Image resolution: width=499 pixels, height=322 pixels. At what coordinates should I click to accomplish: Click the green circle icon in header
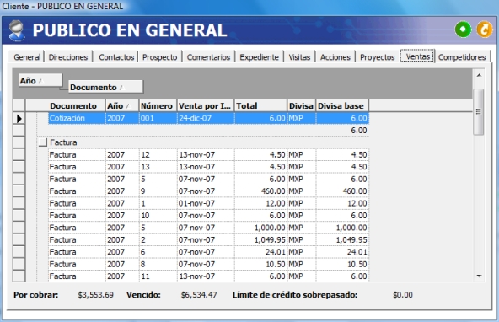click(x=463, y=30)
